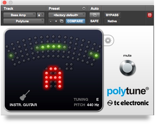
Task: Open the Preset settings menu arrow
Action: (84, 8)
